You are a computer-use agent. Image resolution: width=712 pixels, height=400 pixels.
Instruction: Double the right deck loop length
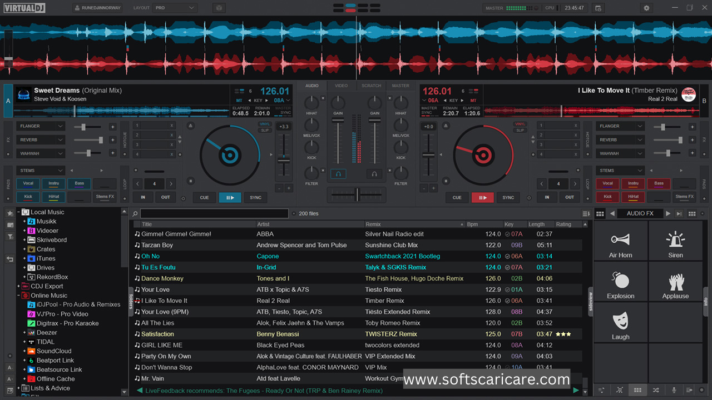point(575,184)
